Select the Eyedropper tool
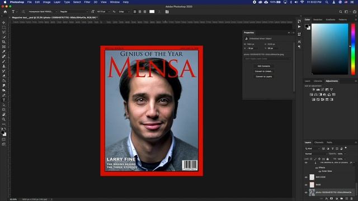 coord(4,52)
